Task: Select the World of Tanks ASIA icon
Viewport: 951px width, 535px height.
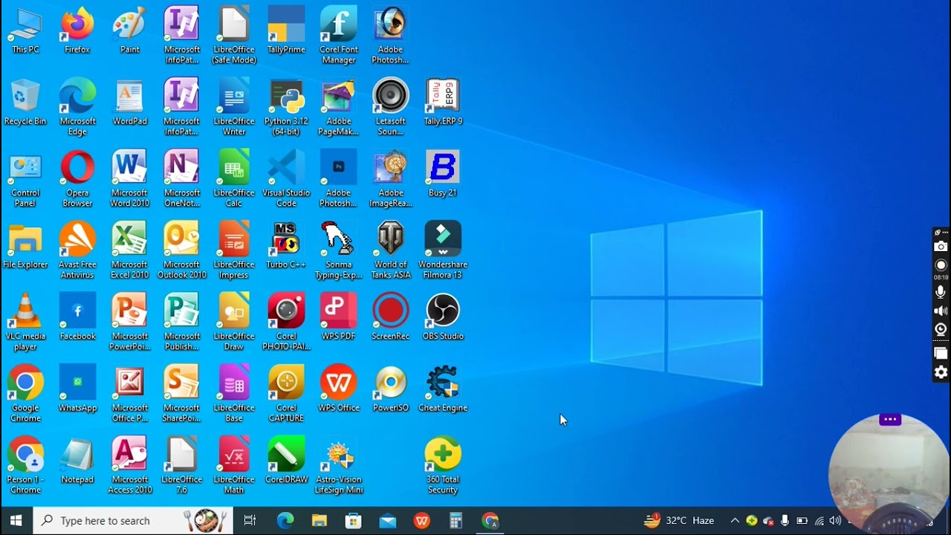Action: pyautogui.click(x=391, y=251)
